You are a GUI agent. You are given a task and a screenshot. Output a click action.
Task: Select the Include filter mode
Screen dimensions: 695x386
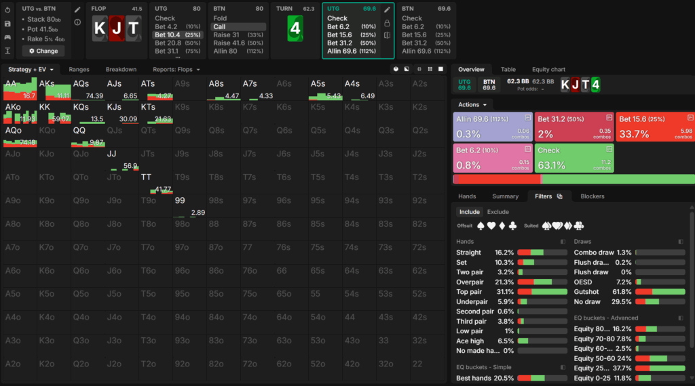tap(469, 212)
